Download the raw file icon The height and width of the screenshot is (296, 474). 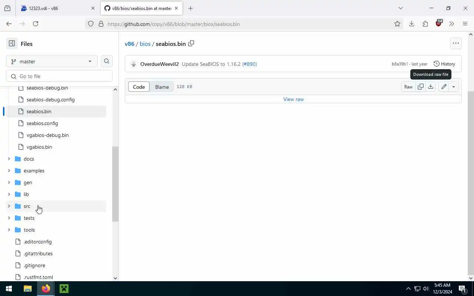431,87
